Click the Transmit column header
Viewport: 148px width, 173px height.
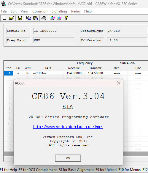tap(96, 68)
